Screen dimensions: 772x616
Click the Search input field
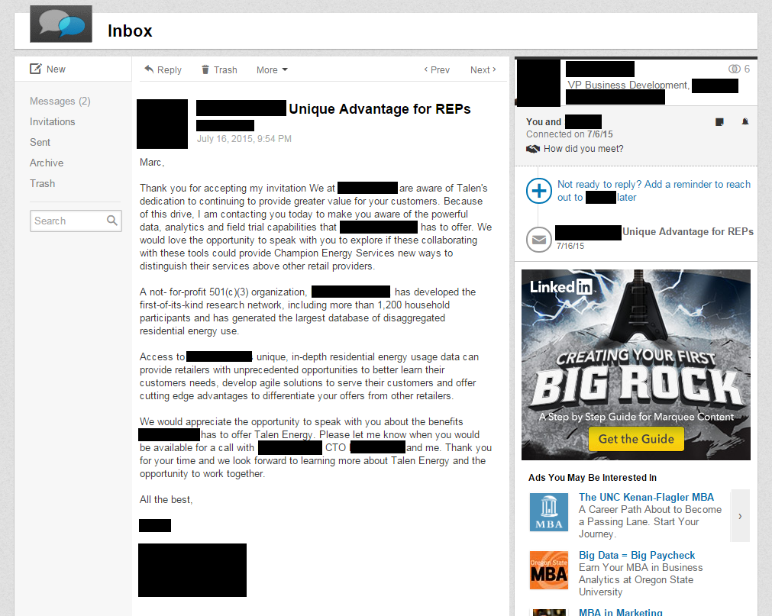[x=76, y=221]
